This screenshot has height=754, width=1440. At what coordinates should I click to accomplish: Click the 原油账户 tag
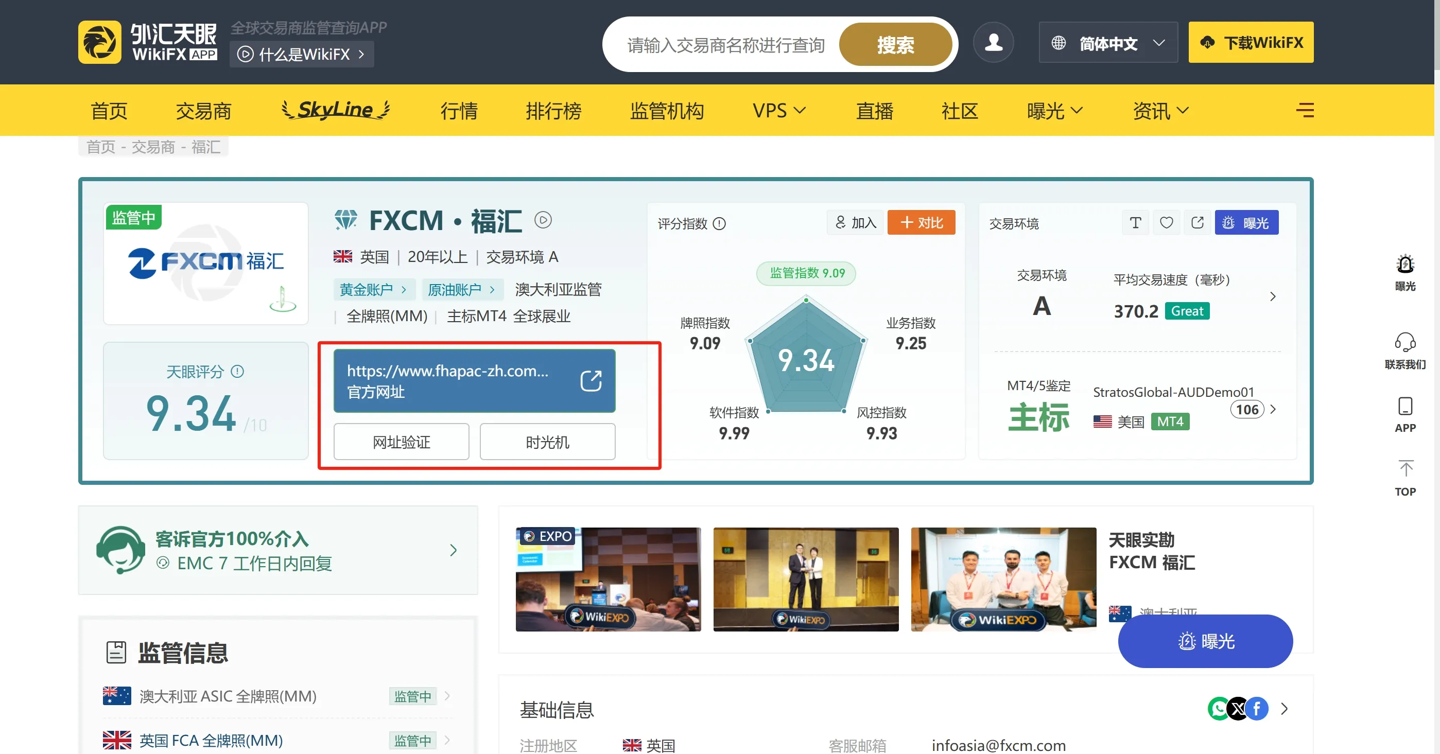(462, 289)
